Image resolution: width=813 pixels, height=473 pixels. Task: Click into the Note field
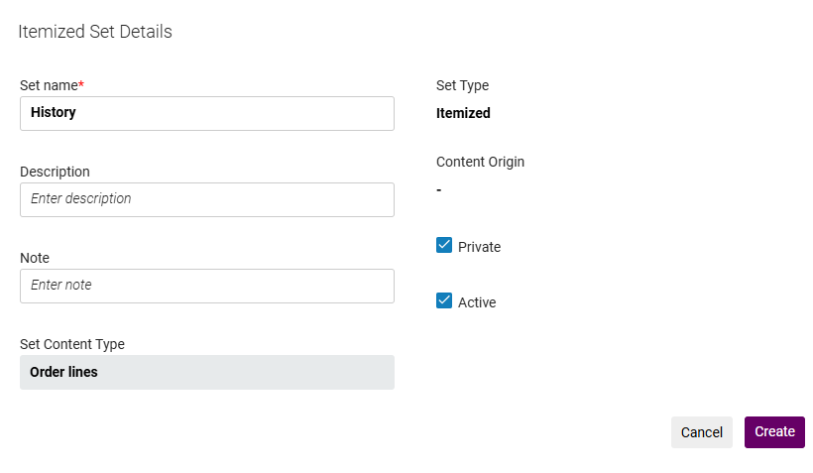[206, 286]
